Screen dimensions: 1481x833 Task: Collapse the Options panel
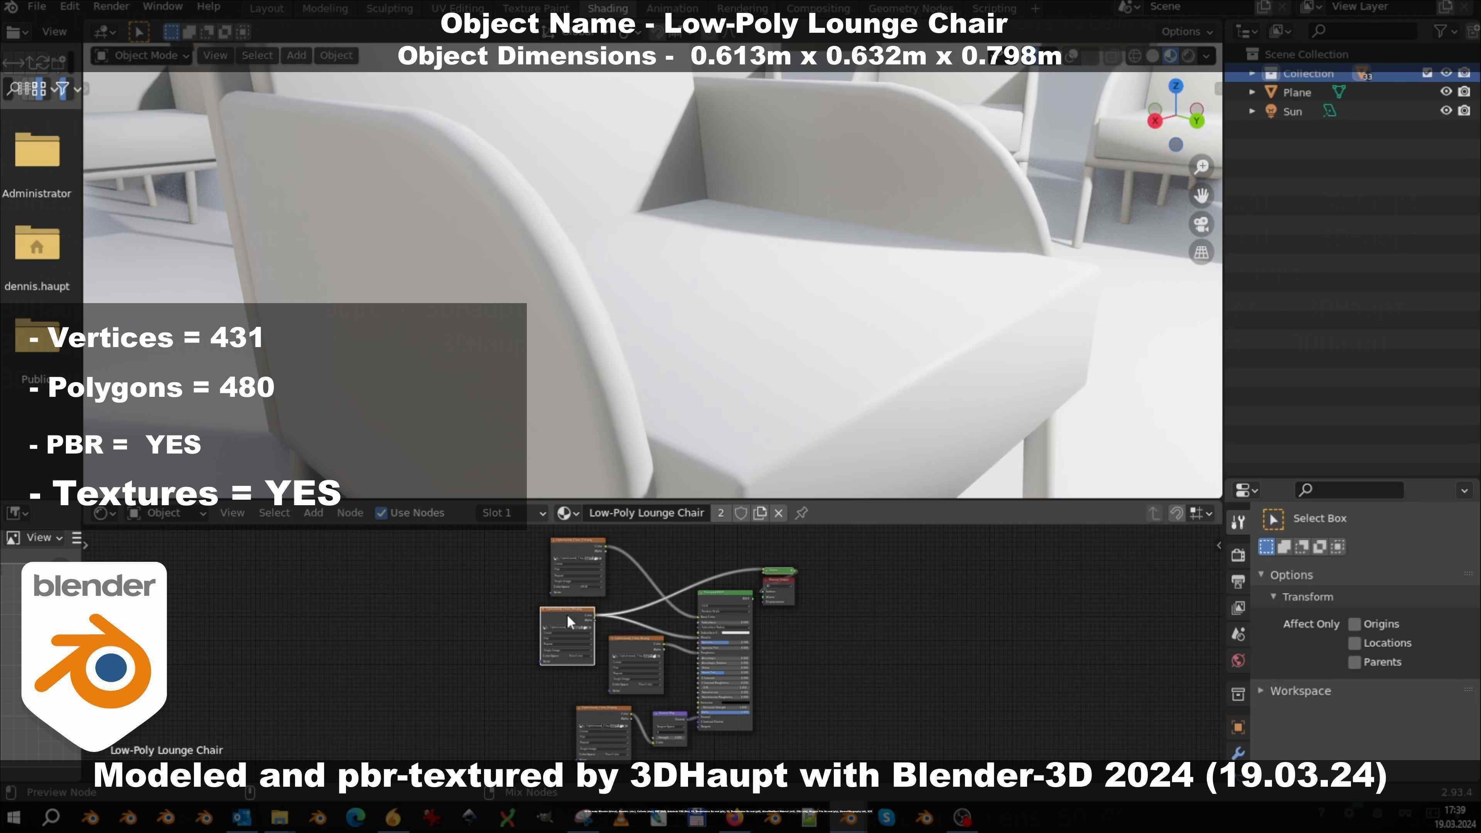[1262, 575]
